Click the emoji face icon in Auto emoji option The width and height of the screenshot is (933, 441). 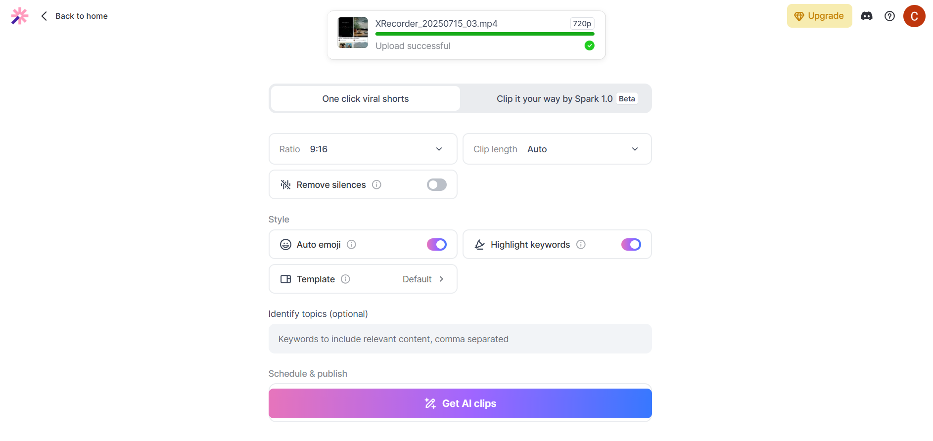[x=285, y=244]
